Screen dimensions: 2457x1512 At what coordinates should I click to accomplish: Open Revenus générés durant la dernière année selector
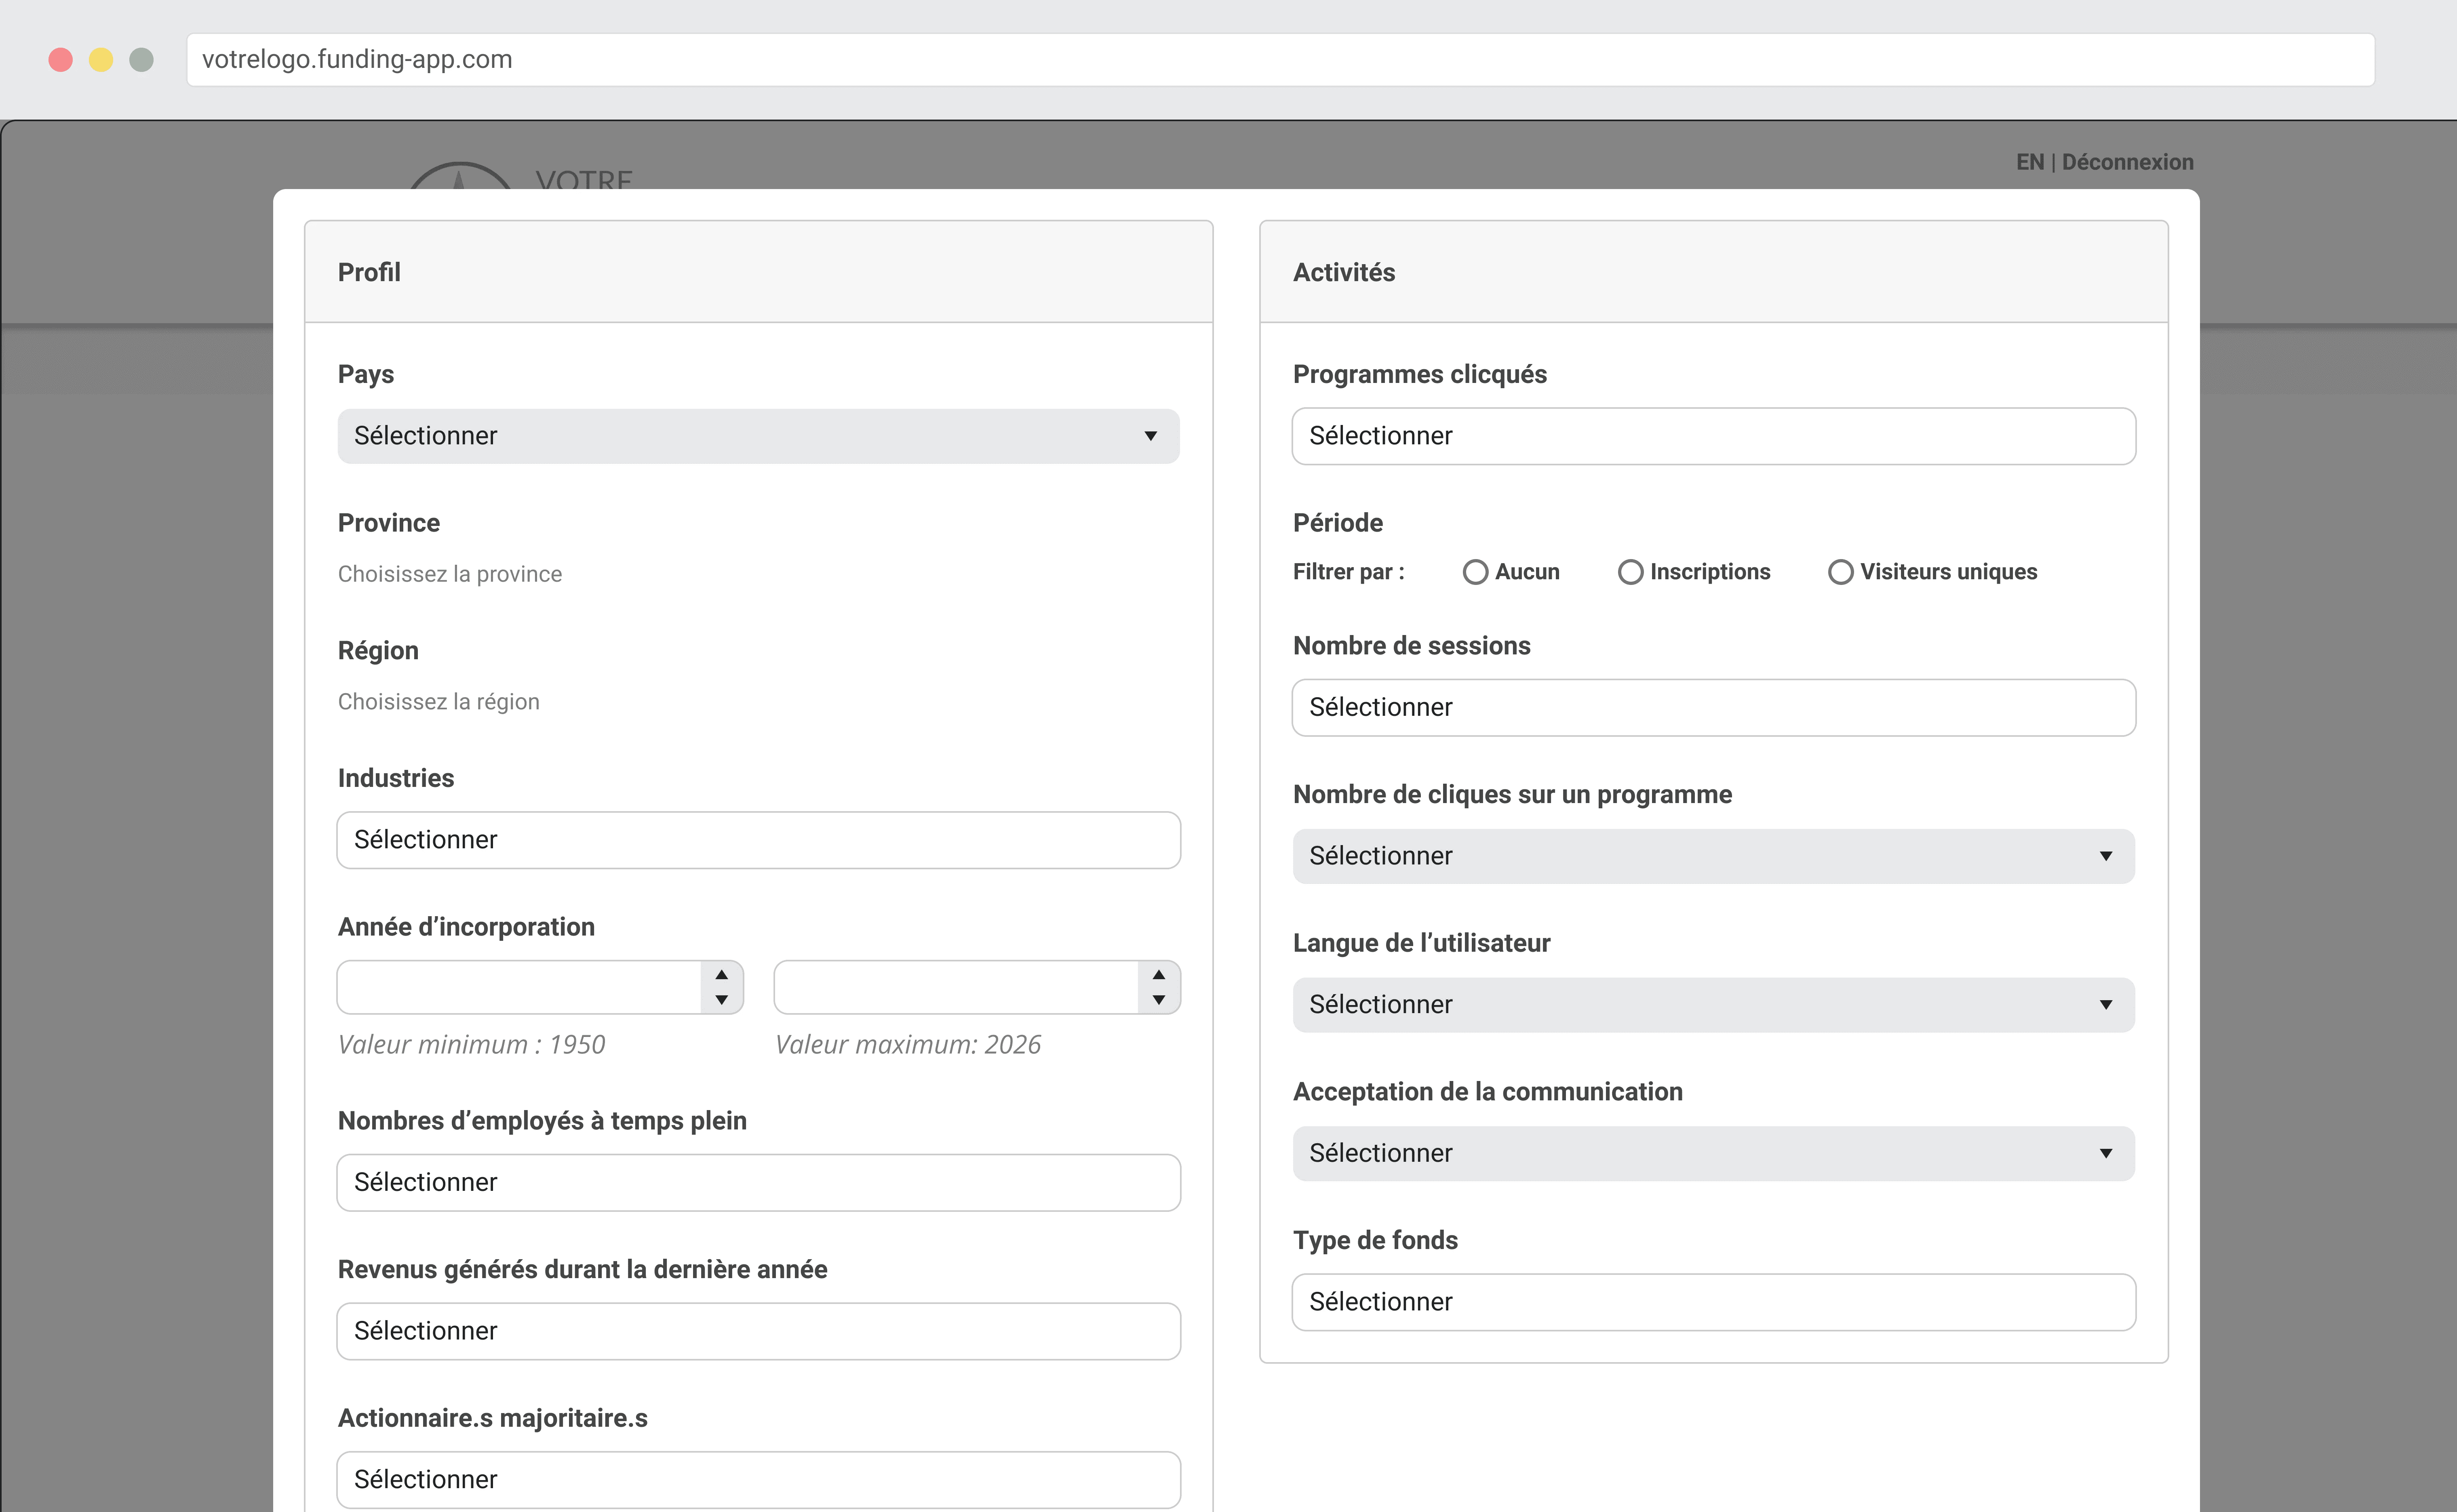click(758, 1331)
